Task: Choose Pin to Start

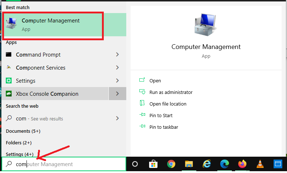Action: coord(161,115)
